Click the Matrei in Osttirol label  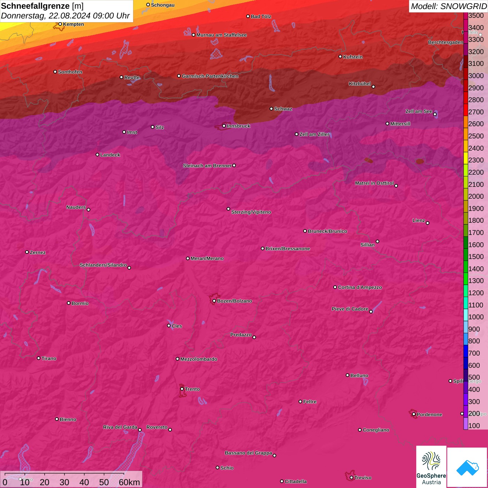374,183
